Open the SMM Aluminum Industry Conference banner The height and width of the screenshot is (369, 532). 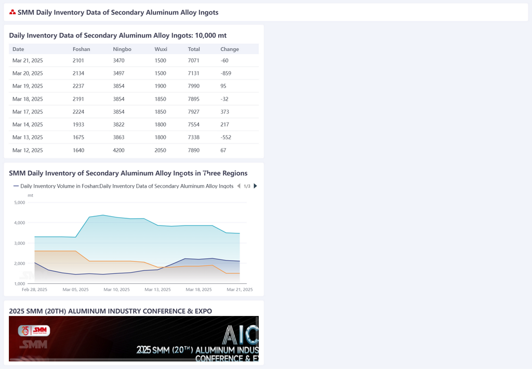click(x=134, y=338)
